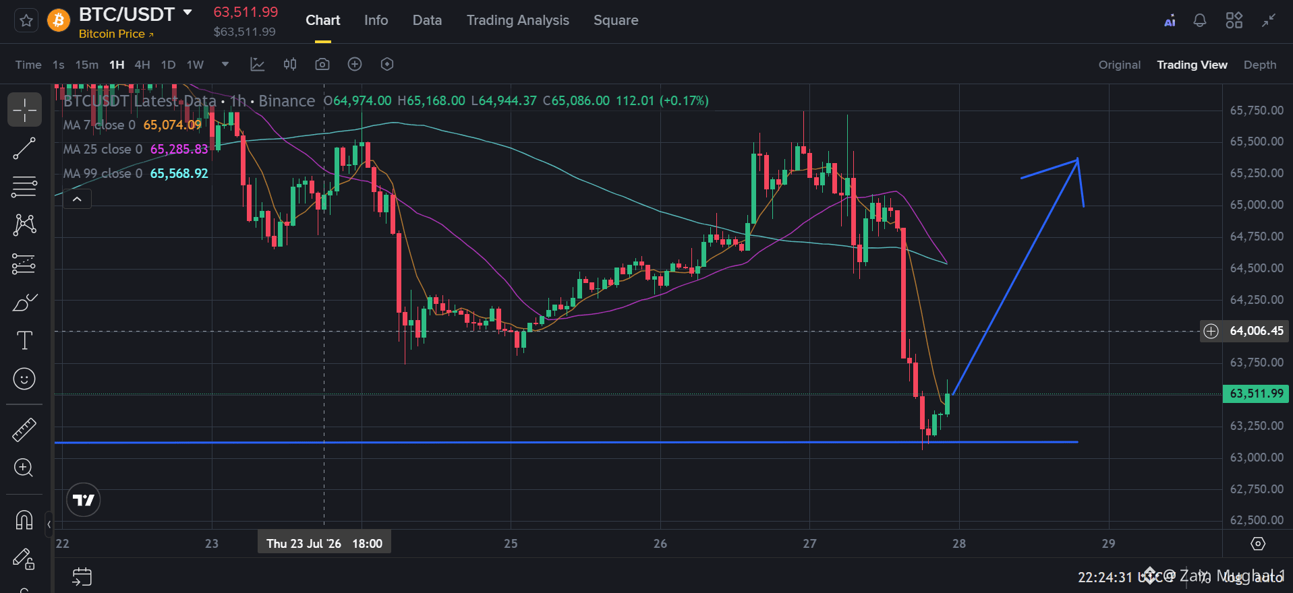This screenshot has width=1293, height=593.
Task: Open the candlestick chart style icon
Action: (290, 64)
